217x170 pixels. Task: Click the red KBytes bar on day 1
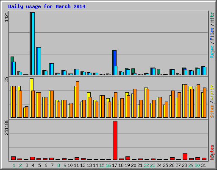pos(13,158)
